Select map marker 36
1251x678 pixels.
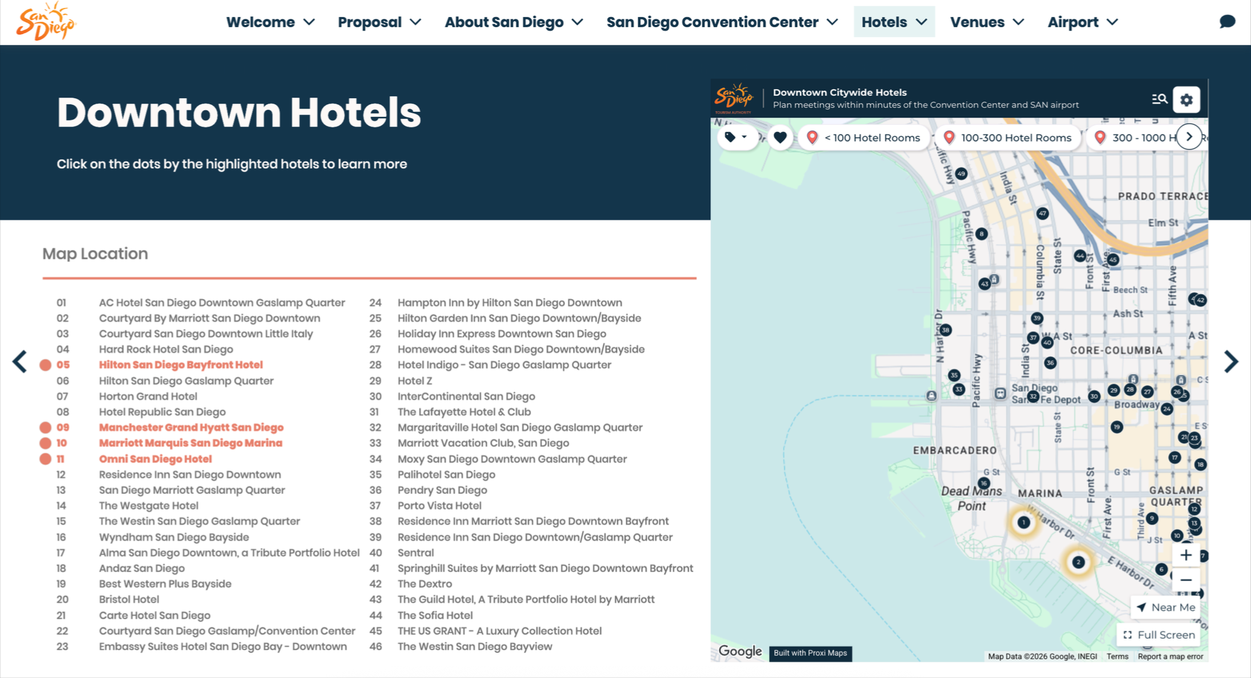click(x=1050, y=363)
